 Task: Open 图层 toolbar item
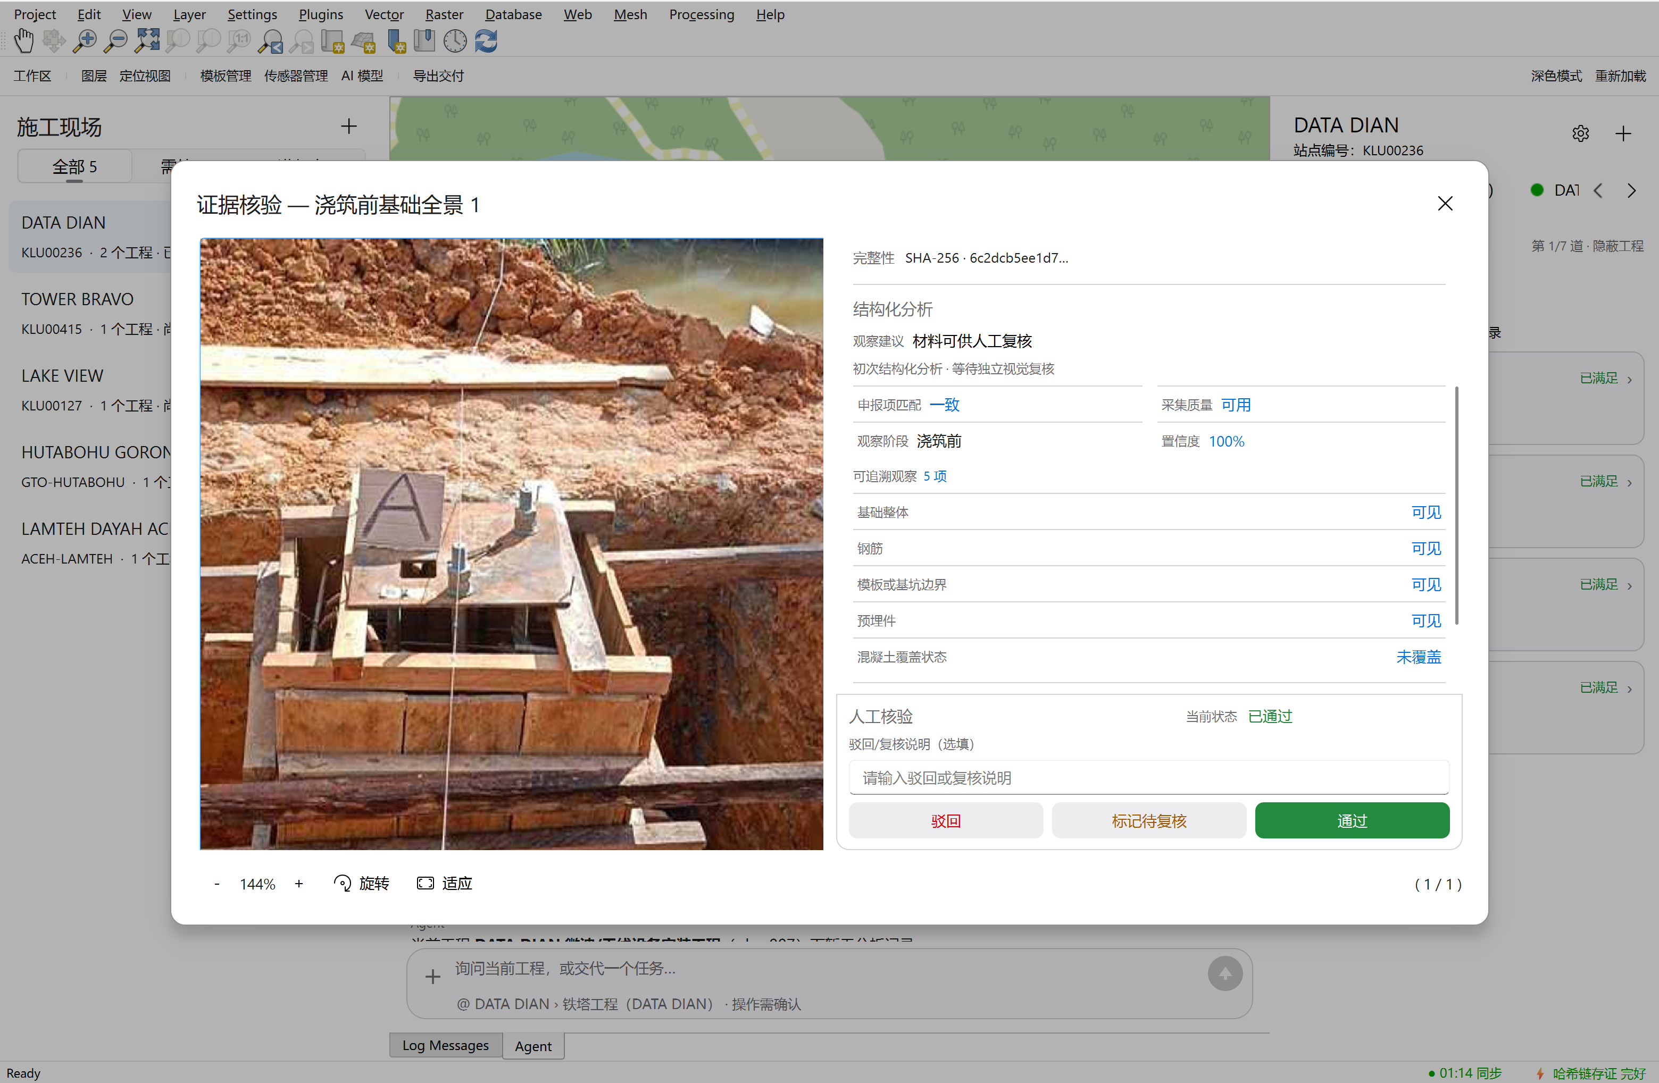click(94, 75)
